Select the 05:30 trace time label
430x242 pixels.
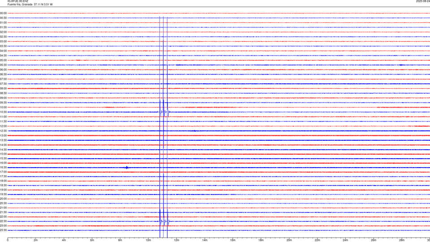pos(3,65)
